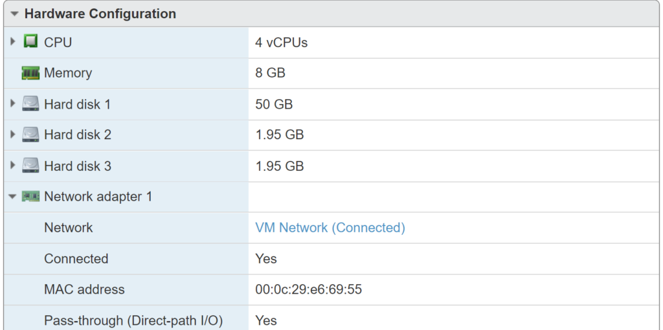Screen dimensions: 663x330
Task: Click the Network adapter 1 card icon
Action: [x=30, y=197]
